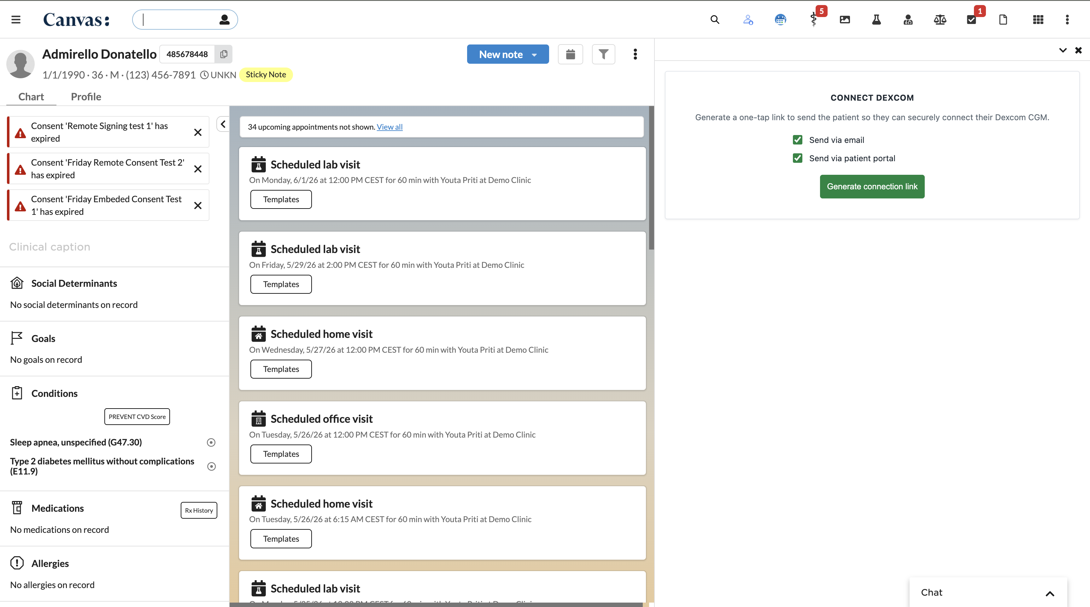Open Templates for office visit on 5/26/26
This screenshot has height=607, width=1090.
coord(281,454)
